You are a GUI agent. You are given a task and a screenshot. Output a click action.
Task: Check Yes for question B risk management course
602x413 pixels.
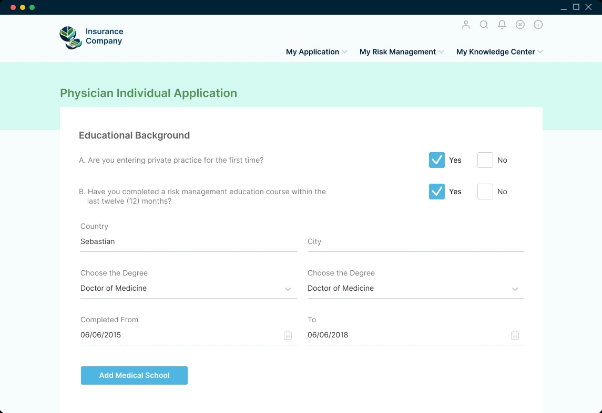[x=437, y=192]
